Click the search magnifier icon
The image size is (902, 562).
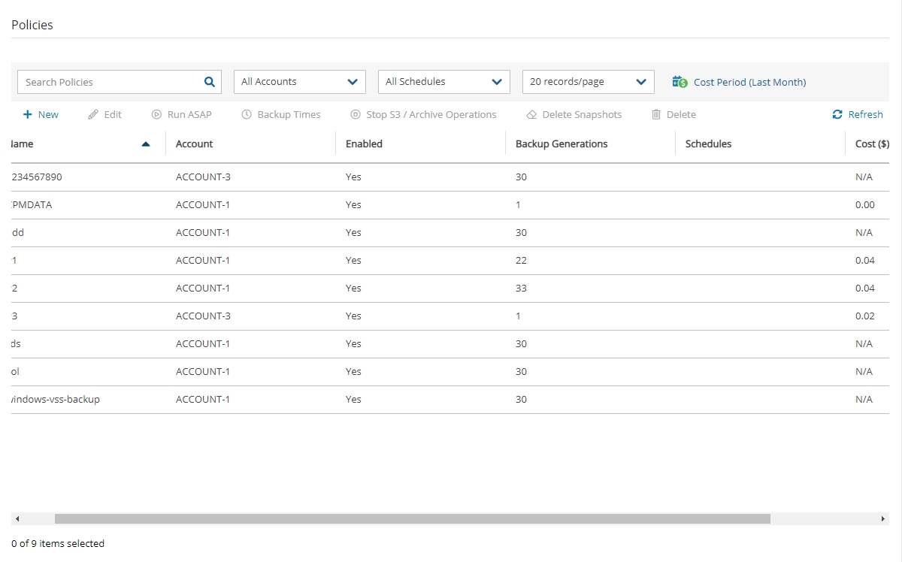pyautogui.click(x=210, y=82)
